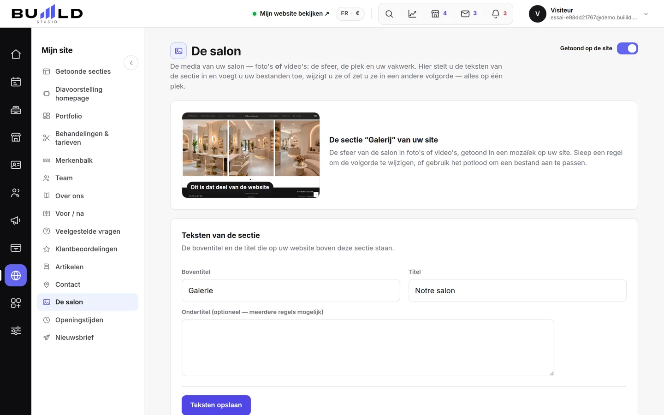
Task: Open Diavoorstelling homepage menu item
Action: click(x=88, y=94)
